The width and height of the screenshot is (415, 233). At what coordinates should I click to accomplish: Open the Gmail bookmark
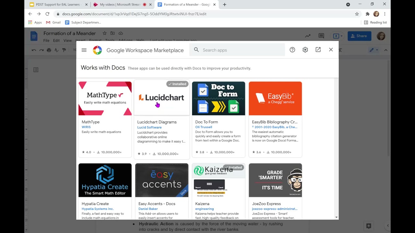click(53, 22)
